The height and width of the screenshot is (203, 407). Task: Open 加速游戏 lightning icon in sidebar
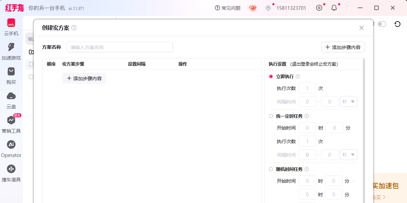coord(11,47)
